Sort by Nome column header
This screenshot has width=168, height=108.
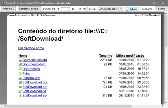23,56
